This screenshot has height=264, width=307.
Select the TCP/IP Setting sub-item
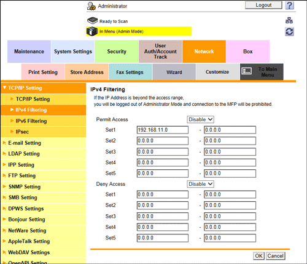[x=43, y=99]
